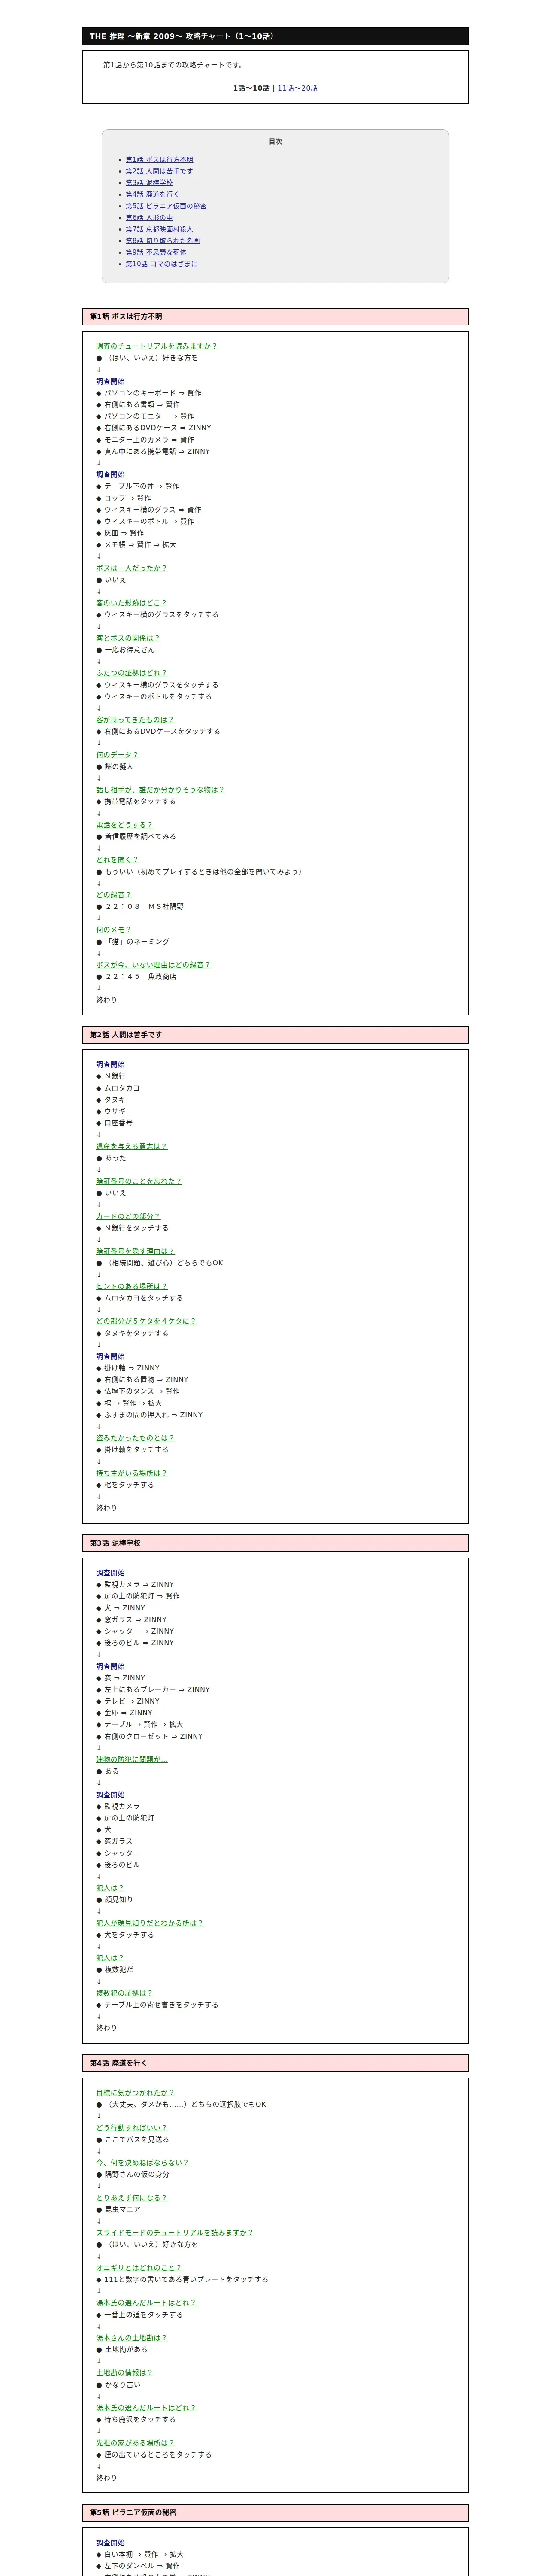551x2576 pixels.
Task: Click 盗みたかったものとは？ question
Action: point(135,1438)
